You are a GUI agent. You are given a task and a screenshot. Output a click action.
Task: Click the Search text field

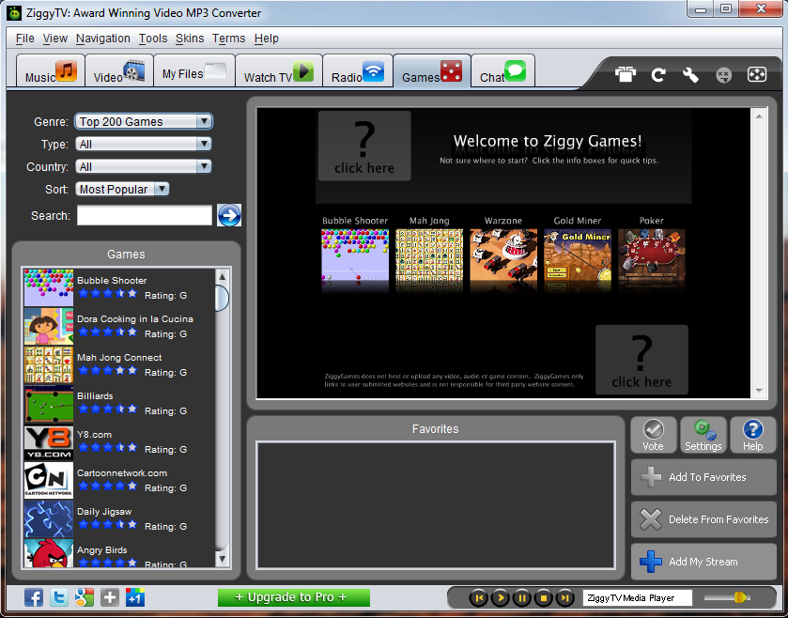(145, 215)
